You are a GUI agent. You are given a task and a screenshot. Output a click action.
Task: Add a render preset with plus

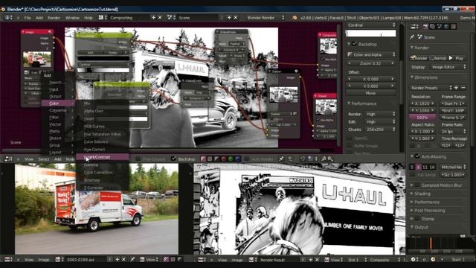456,88
